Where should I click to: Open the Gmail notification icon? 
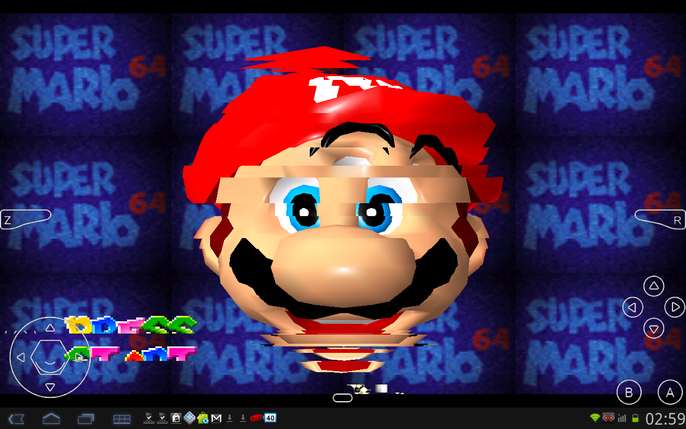pos(217,418)
